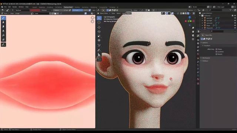The width and height of the screenshot is (237, 133).
Task: Open the Render menu
Action: (14, 7)
